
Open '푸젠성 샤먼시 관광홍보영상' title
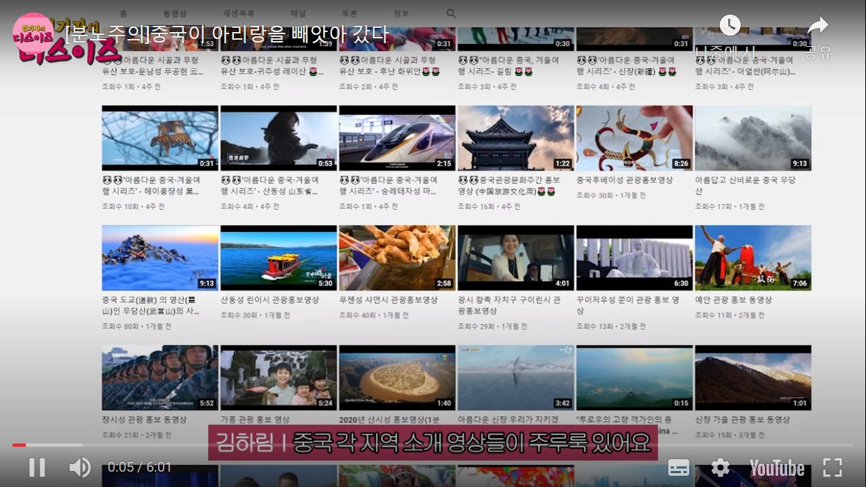[x=388, y=300]
